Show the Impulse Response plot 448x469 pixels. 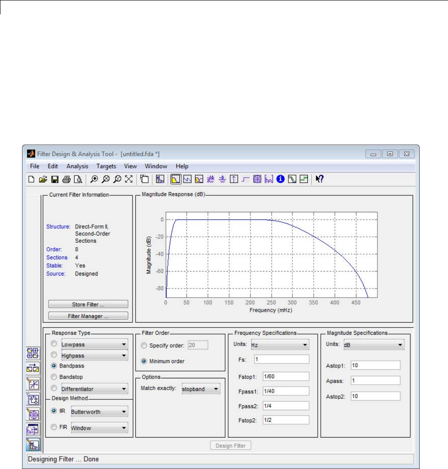coord(234,179)
